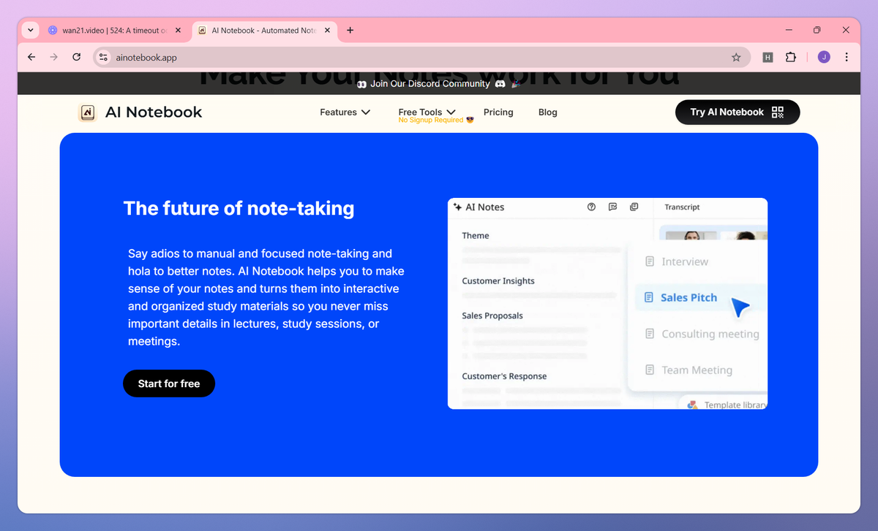878x531 pixels.
Task: Open the browser extensions puzzle icon
Action: (791, 56)
